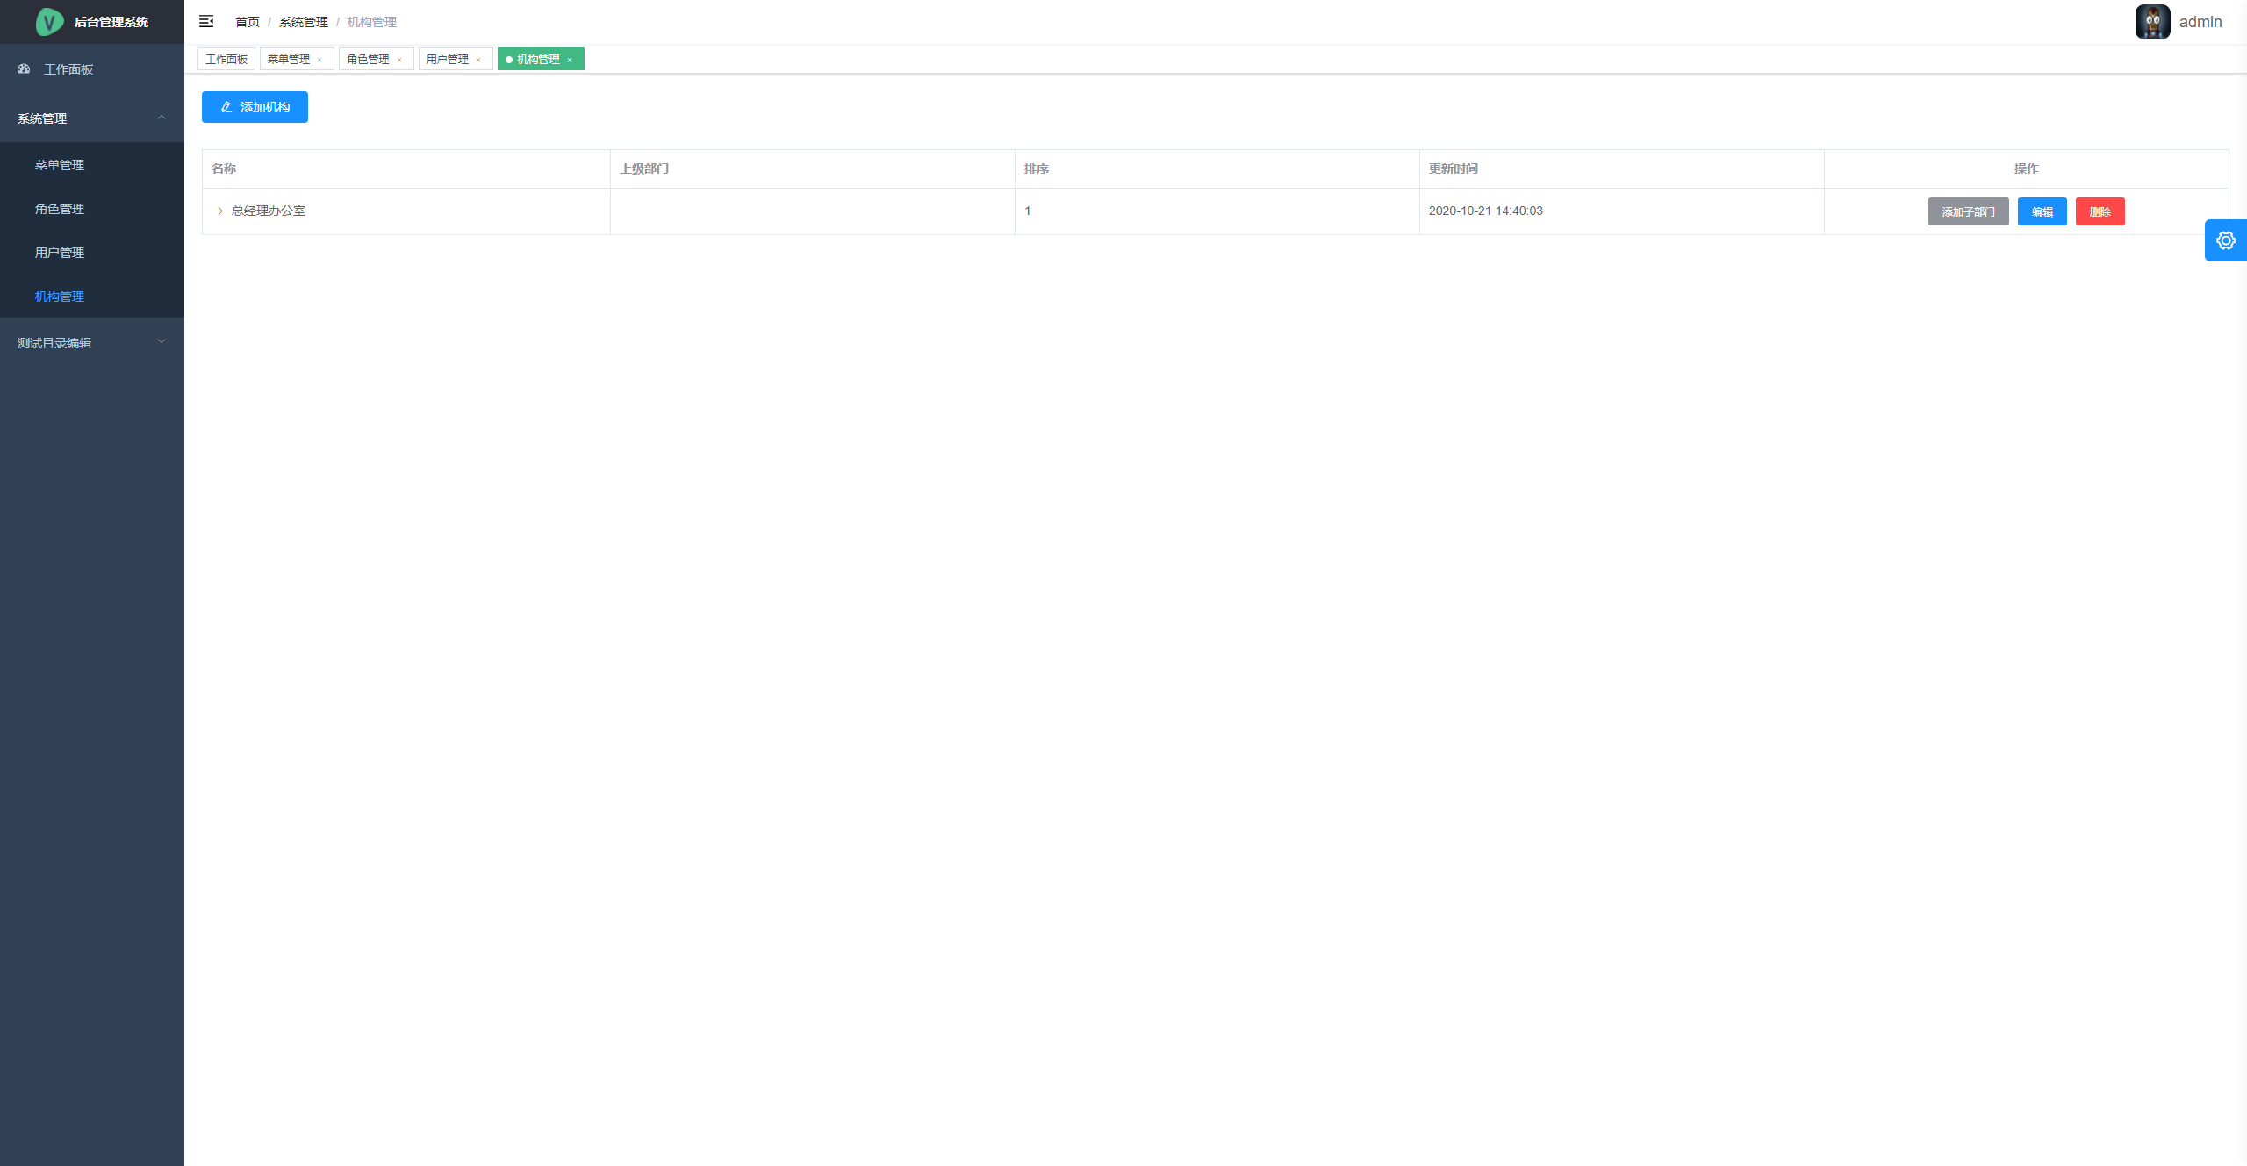Open 用户管理 in the sidebar
The width and height of the screenshot is (2247, 1166).
(92, 253)
